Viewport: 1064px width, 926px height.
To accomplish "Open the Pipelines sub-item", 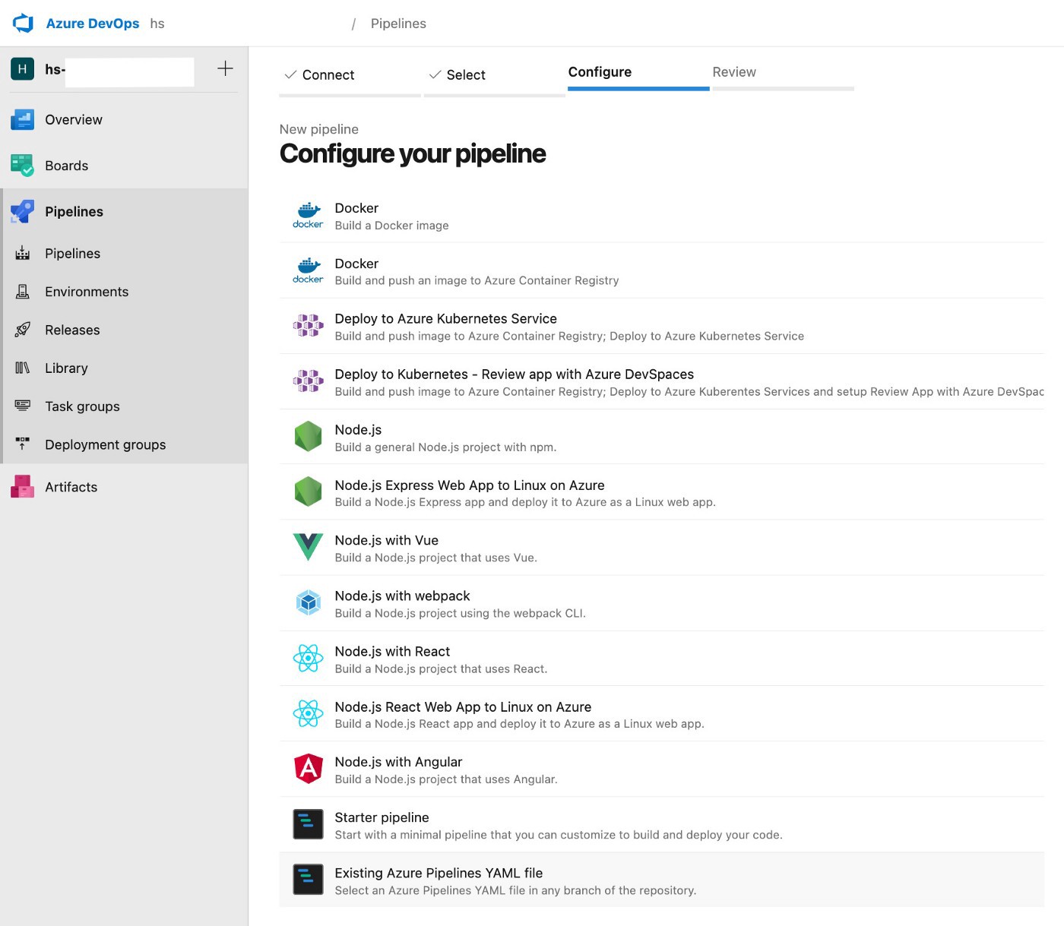I will tap(124, 254).
